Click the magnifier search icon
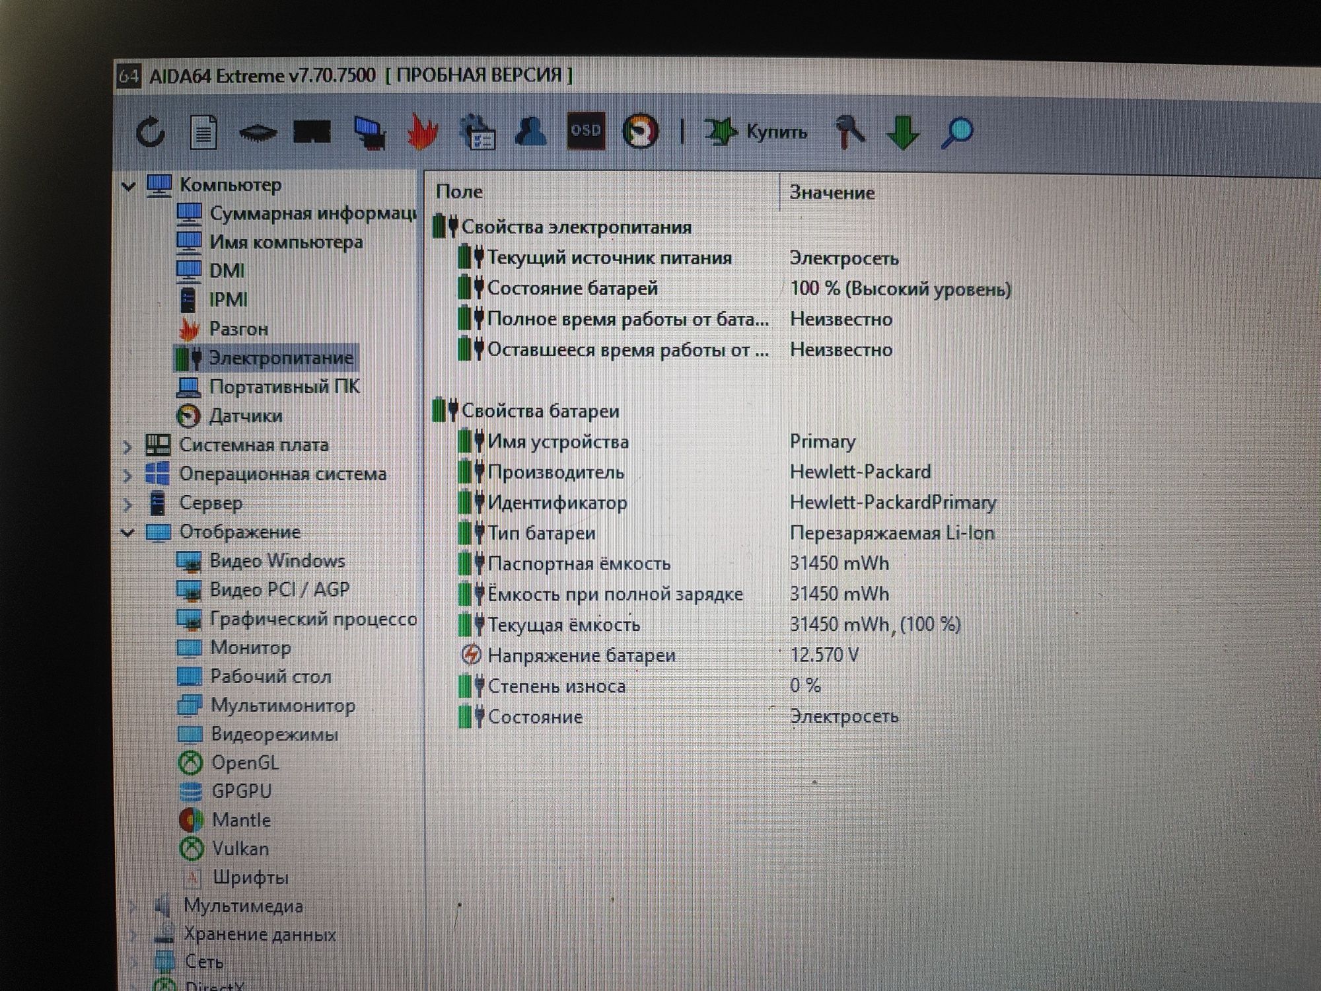Screen dimensions: 1321x991 point(957,132)
